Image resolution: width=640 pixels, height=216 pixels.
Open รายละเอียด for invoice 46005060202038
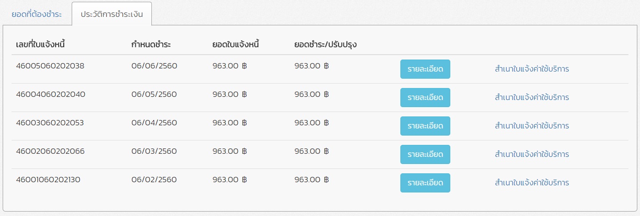[425, 69]
